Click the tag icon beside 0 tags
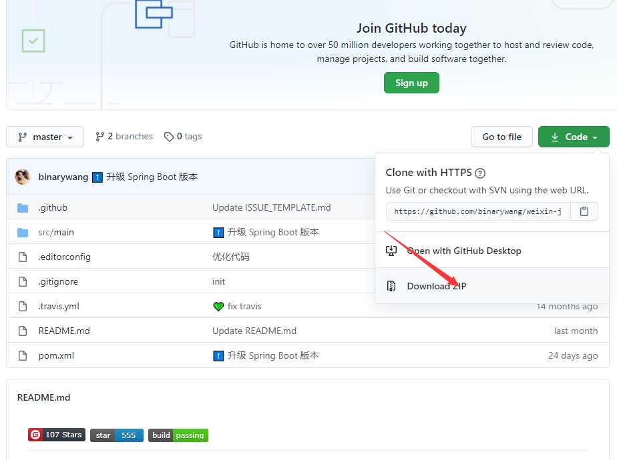 (169, 137)
